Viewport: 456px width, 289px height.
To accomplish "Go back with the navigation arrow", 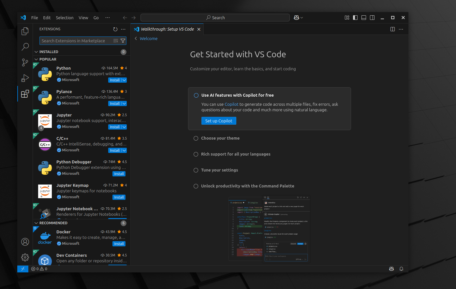I will pyautogui.click(x=125, y=18).
